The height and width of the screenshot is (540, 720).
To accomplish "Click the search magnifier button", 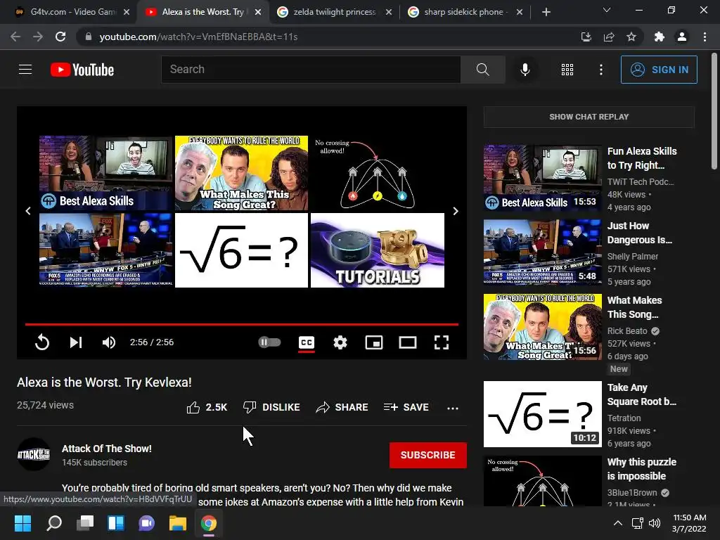I will 482,70.
